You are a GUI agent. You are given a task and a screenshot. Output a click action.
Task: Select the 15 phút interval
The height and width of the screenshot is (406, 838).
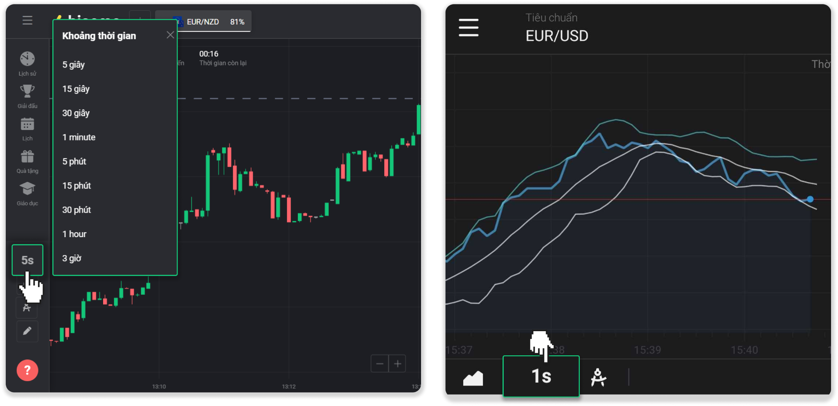point(77,186)
